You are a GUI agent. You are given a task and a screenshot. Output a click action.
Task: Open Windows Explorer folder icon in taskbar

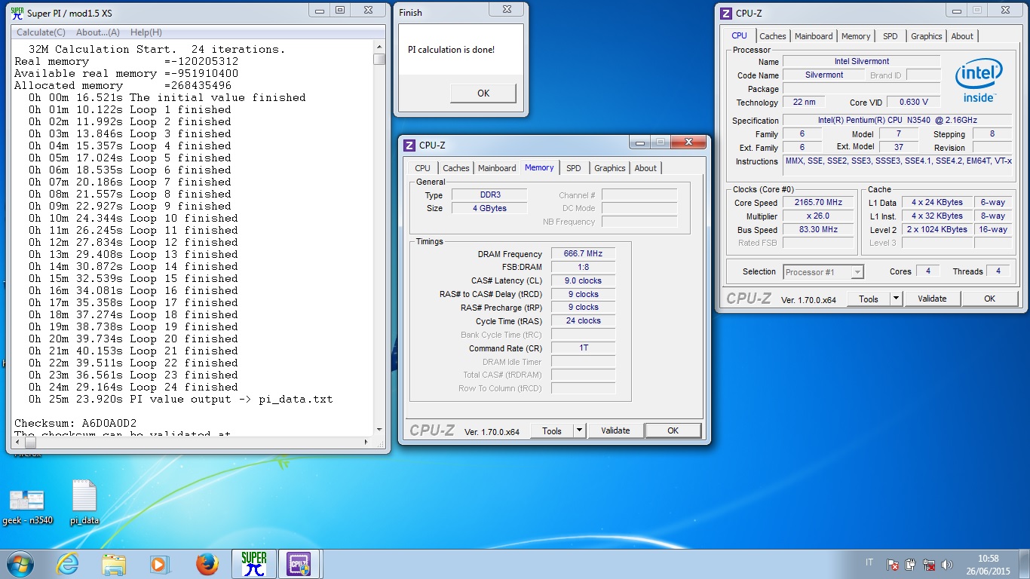(114, 564)
